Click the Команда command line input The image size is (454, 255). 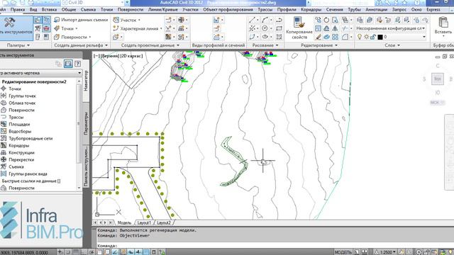[272, 246]
